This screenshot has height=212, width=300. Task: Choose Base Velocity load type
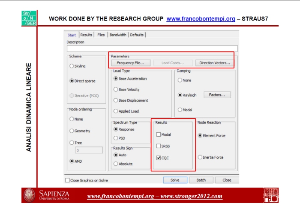[x=116, y=90]
